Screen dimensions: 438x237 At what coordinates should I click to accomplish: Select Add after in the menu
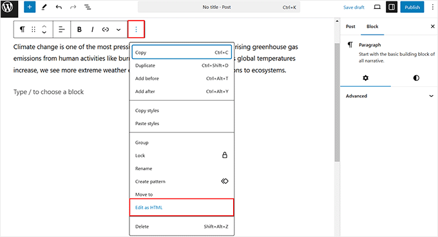coord(182,91)
